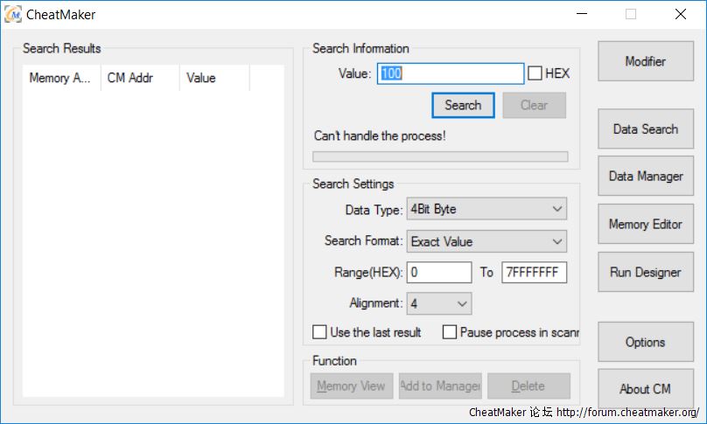Open the Data Type dropdown
This screenshot has width=707, height=424.
(486, 209)
